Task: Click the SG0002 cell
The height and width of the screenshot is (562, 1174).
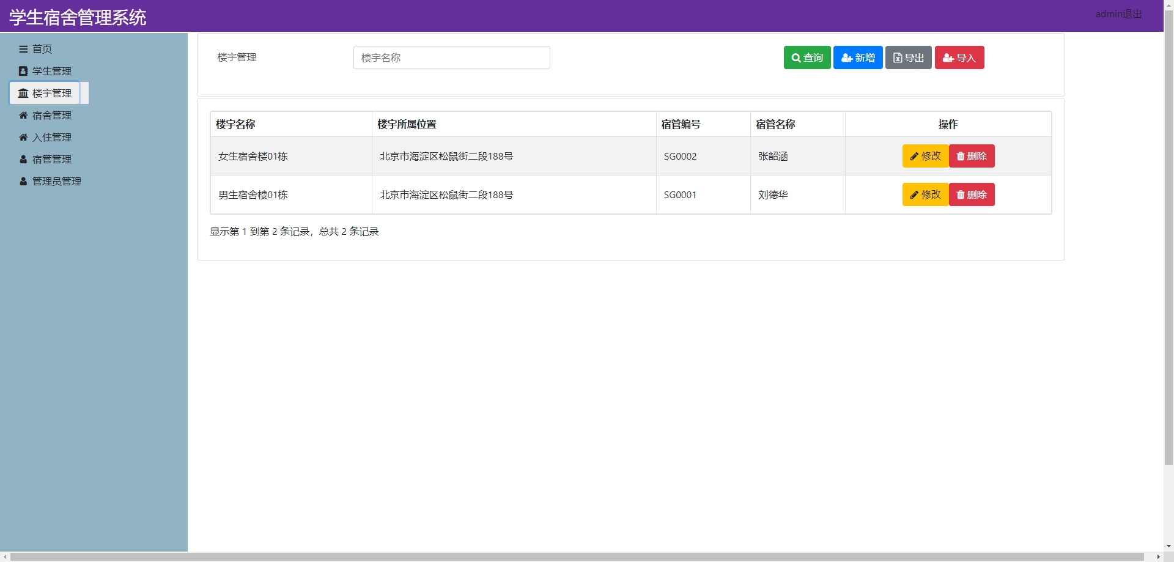Action: pyautogui.click(x=703, y=156)
